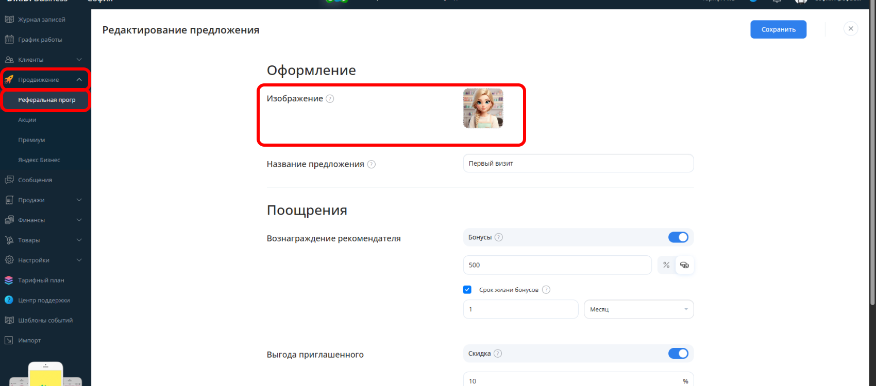Go to Яндекс Бизнес menu item

pyautogui.click(x=39, y=160)
